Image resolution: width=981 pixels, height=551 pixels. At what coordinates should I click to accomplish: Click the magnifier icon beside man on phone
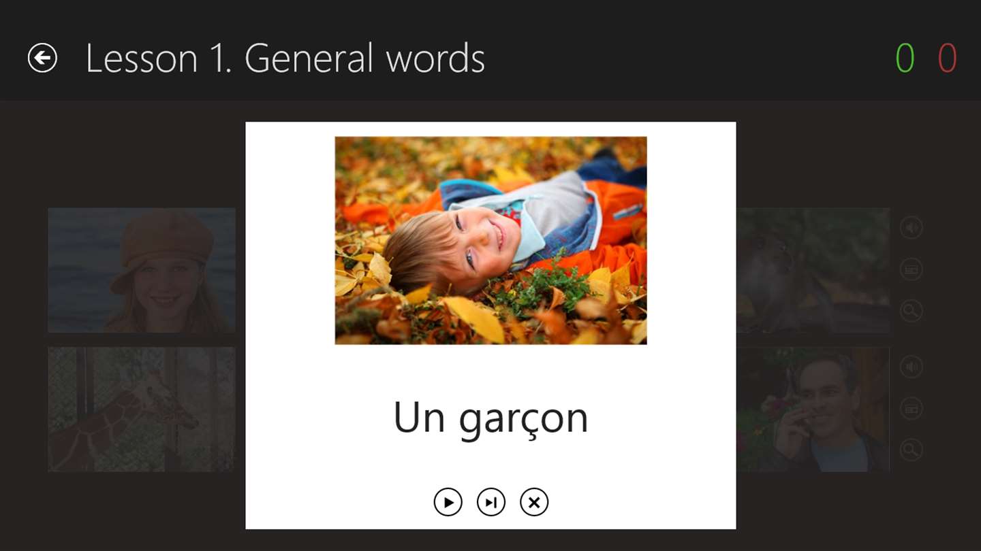(912, 450)
